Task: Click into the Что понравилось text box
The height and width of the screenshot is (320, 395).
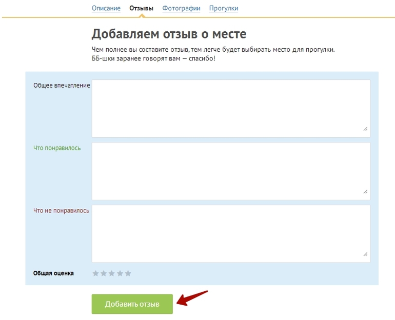Action: point(231,170)
